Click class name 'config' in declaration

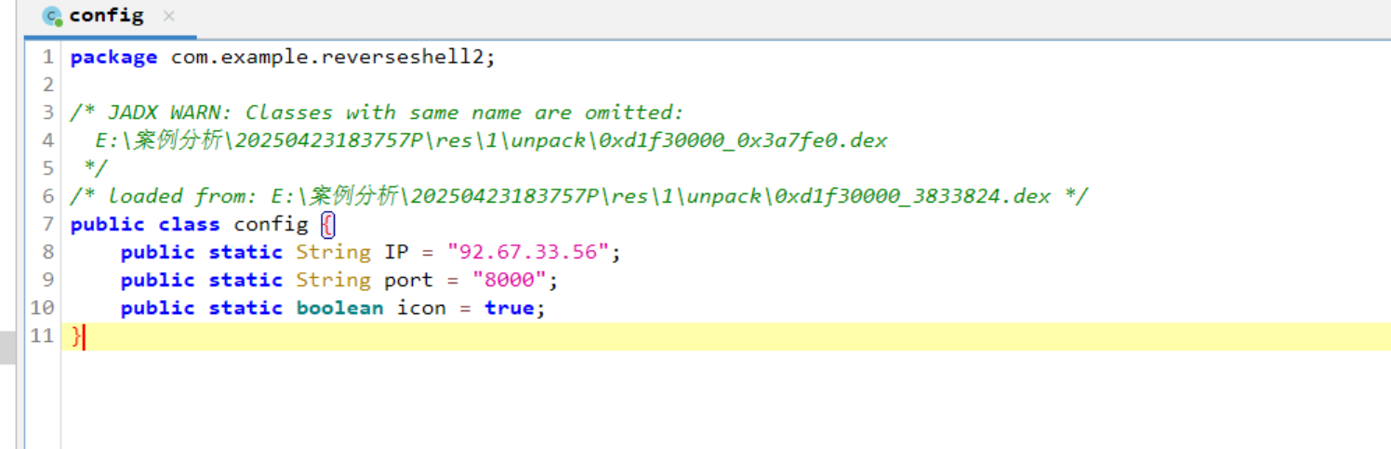pyautogui.click(x=271, y=224)
